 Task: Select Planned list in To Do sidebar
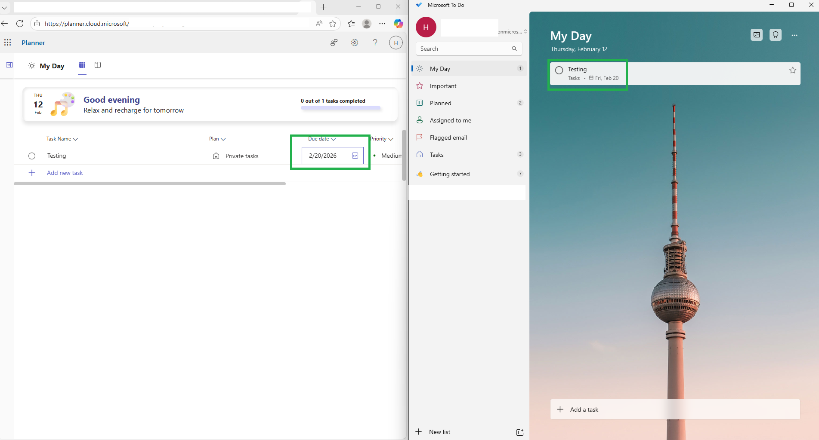(469, 103)
